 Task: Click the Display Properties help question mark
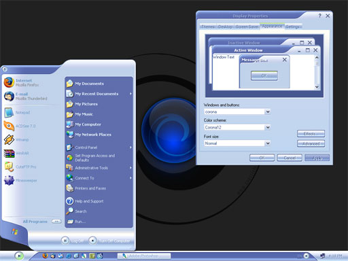click(319, 16)
